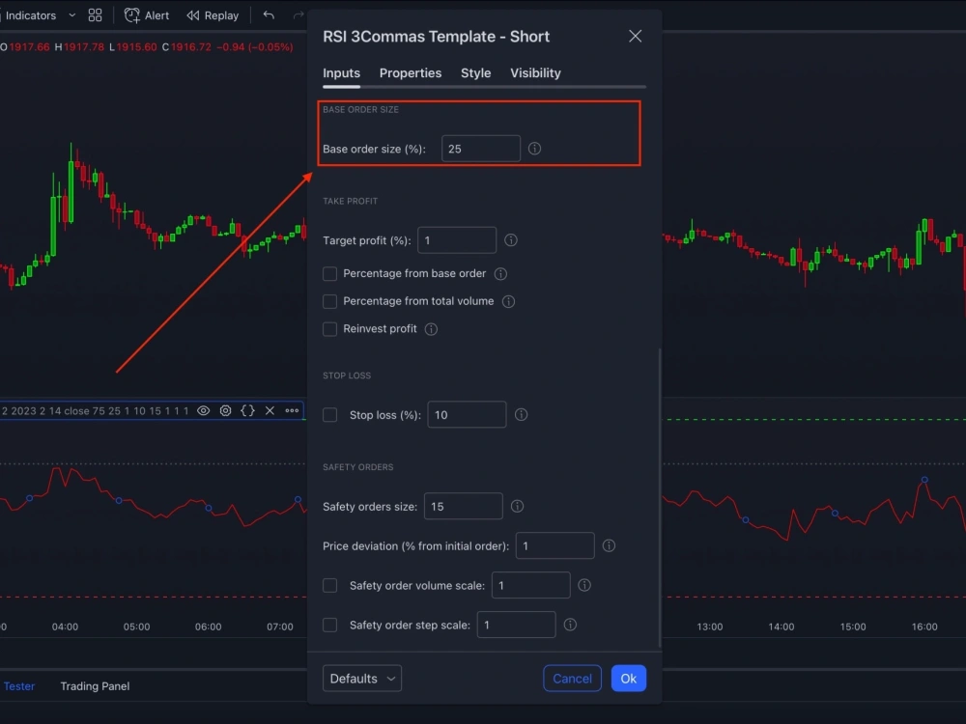Open the Trading Panel tab
Viewport: 966px width, 724px height.
[x=95, y=686]
